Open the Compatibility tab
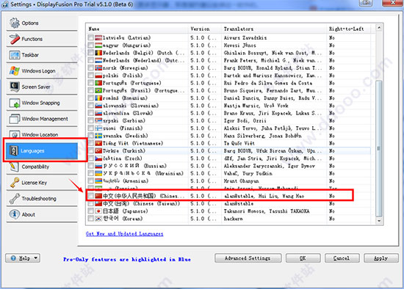The image size is (404, 289). pyautogui.click(x=42, y=167)
